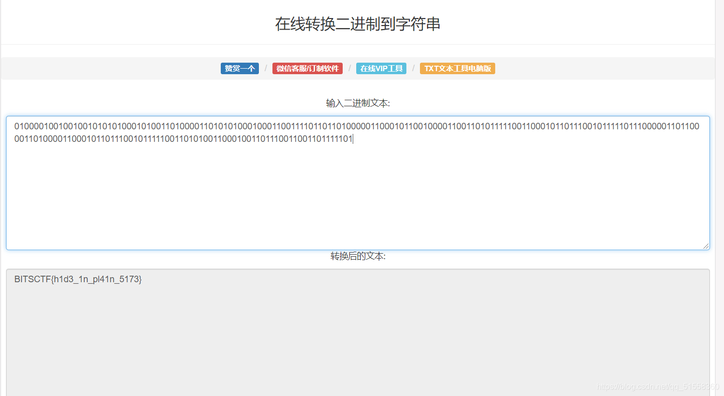Click the page's vertical scrollbar
Screen dimensions: 724x396
(x=719, y=198)
